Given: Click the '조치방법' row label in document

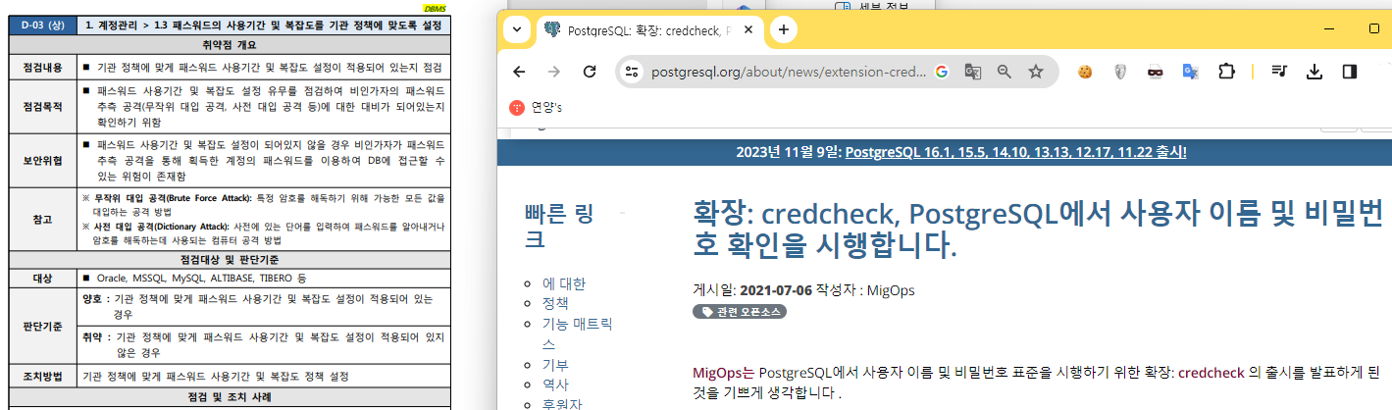Looking at the screenshot, I should tap(41, 376).
